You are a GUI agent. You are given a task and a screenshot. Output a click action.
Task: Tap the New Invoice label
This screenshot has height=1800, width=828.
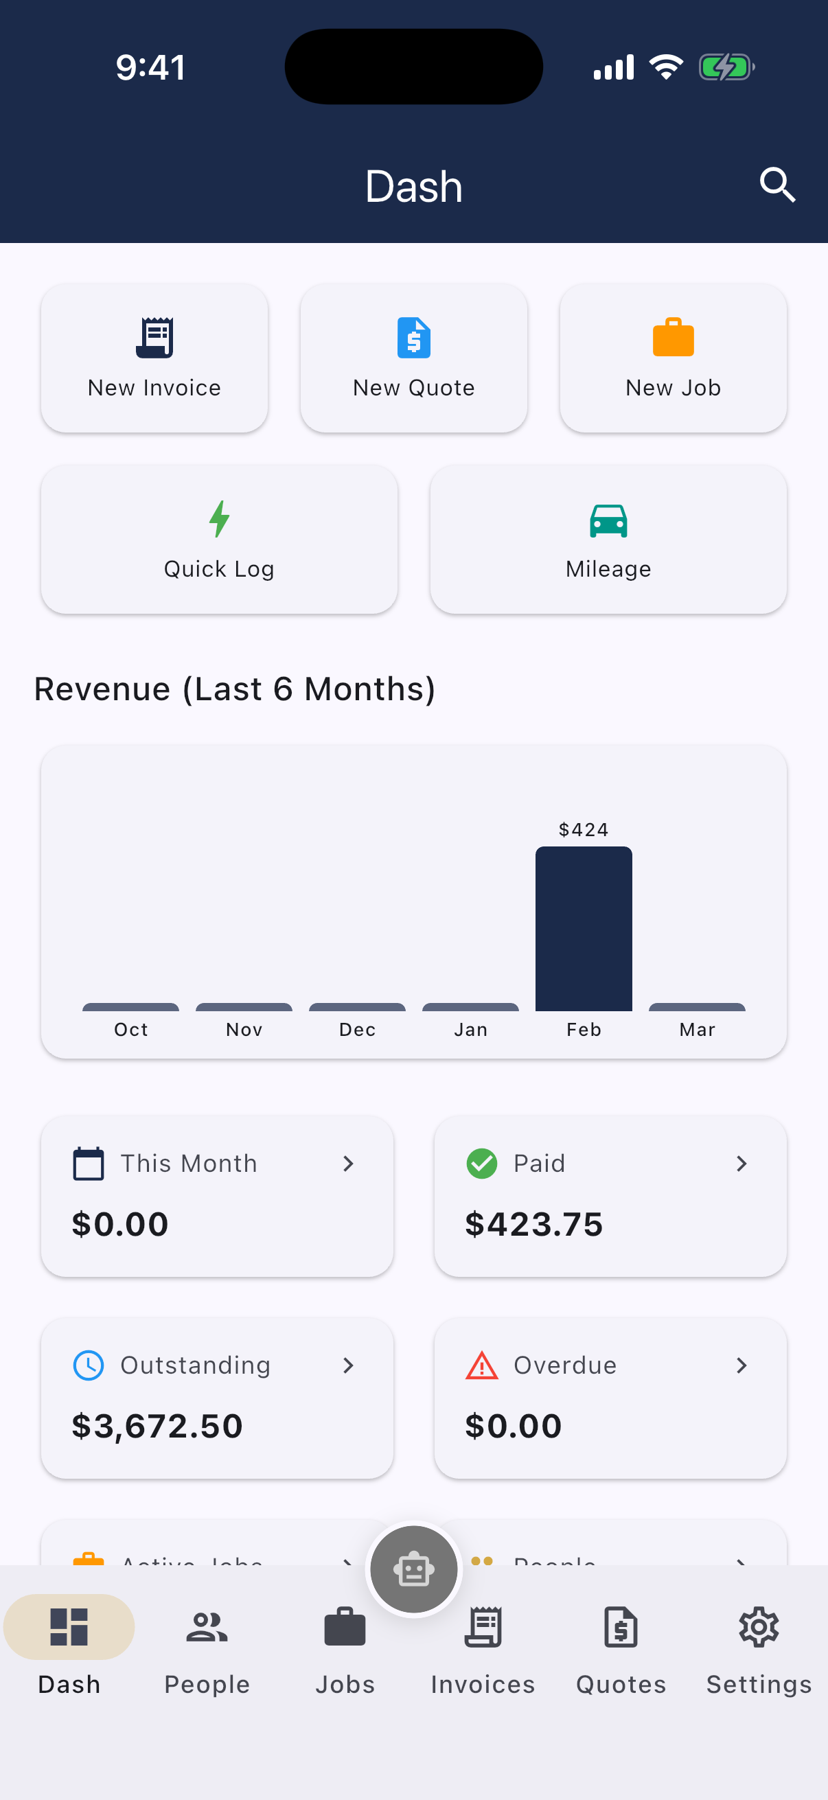(x=154, y=388)
